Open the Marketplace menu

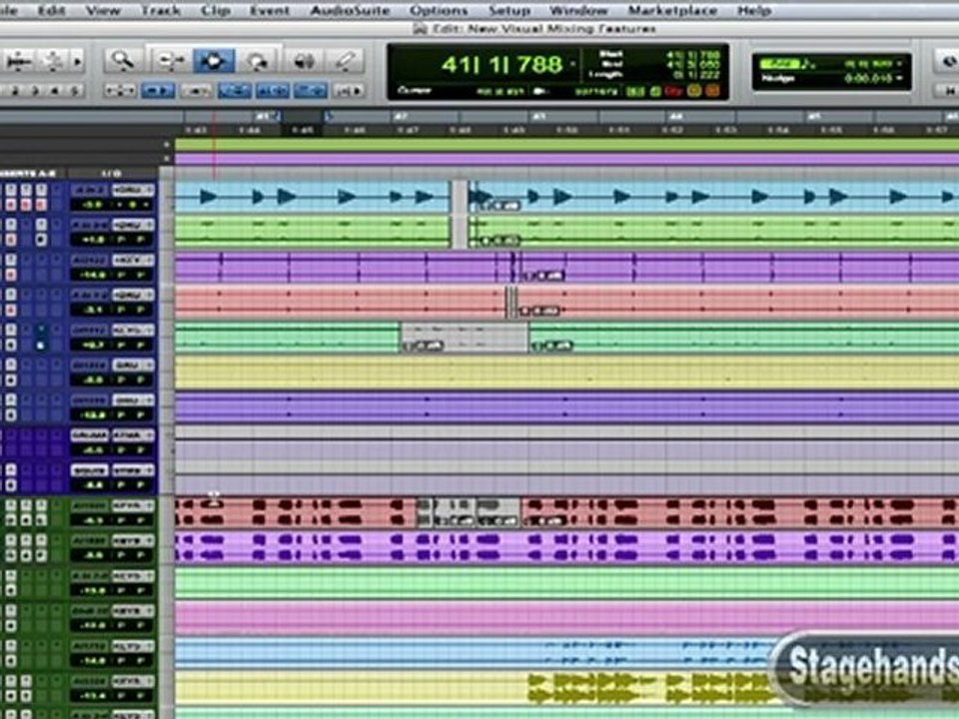tap(672, 10)
